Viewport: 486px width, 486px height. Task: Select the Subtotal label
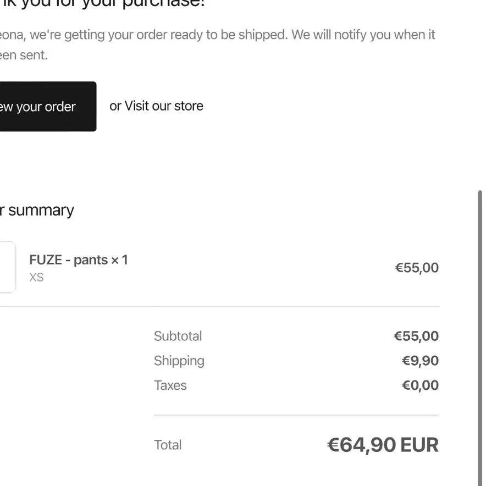point(178,336)
